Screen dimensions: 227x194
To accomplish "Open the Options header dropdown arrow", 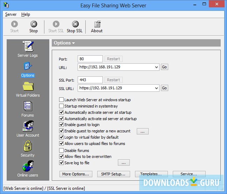I will pos(73,43).
